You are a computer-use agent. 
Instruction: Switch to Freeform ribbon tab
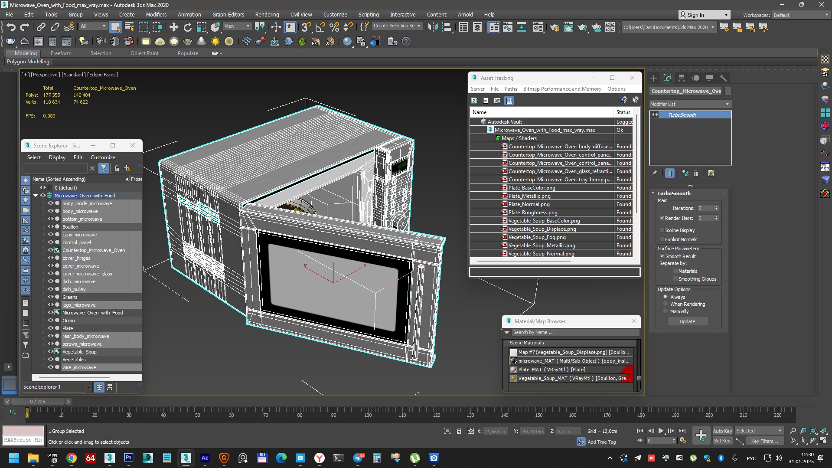click(x=61, y=53)
